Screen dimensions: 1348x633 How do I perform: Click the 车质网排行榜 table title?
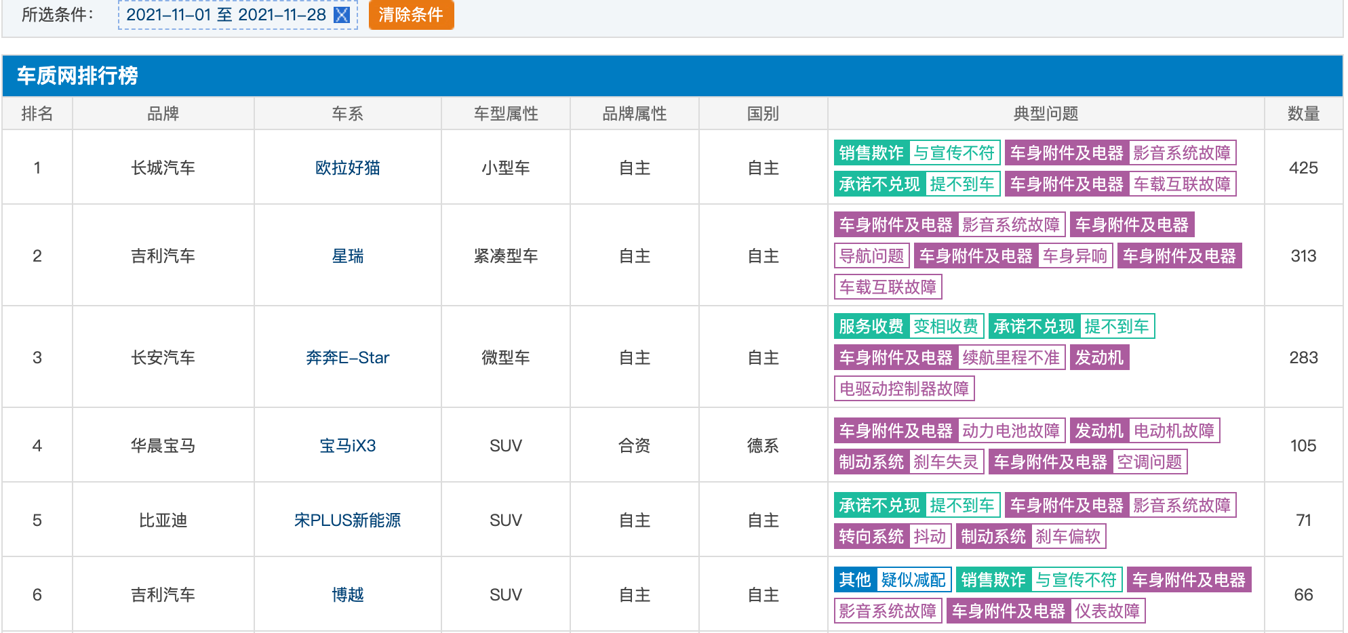click(x=77, y=75)
